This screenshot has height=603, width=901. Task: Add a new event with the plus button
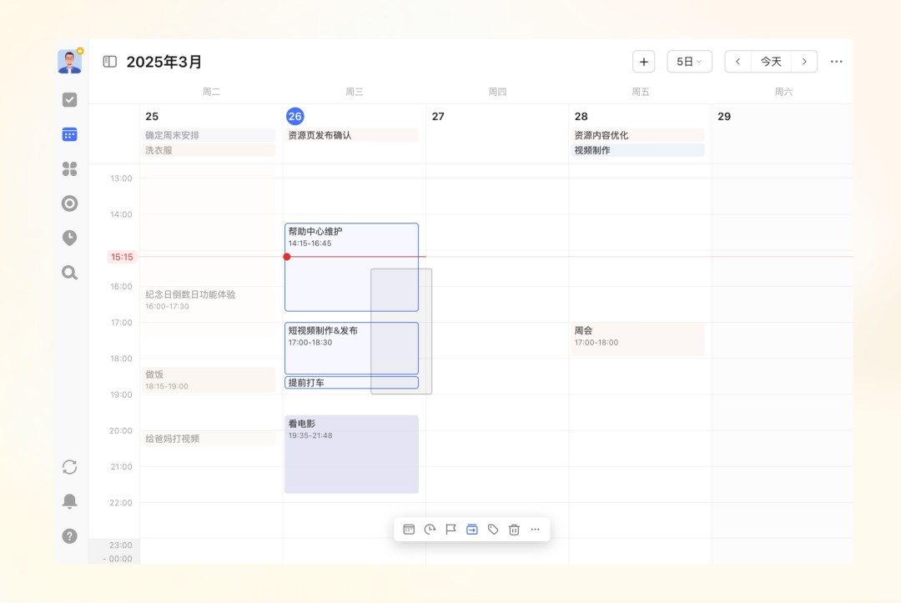(x=643, y=61)
